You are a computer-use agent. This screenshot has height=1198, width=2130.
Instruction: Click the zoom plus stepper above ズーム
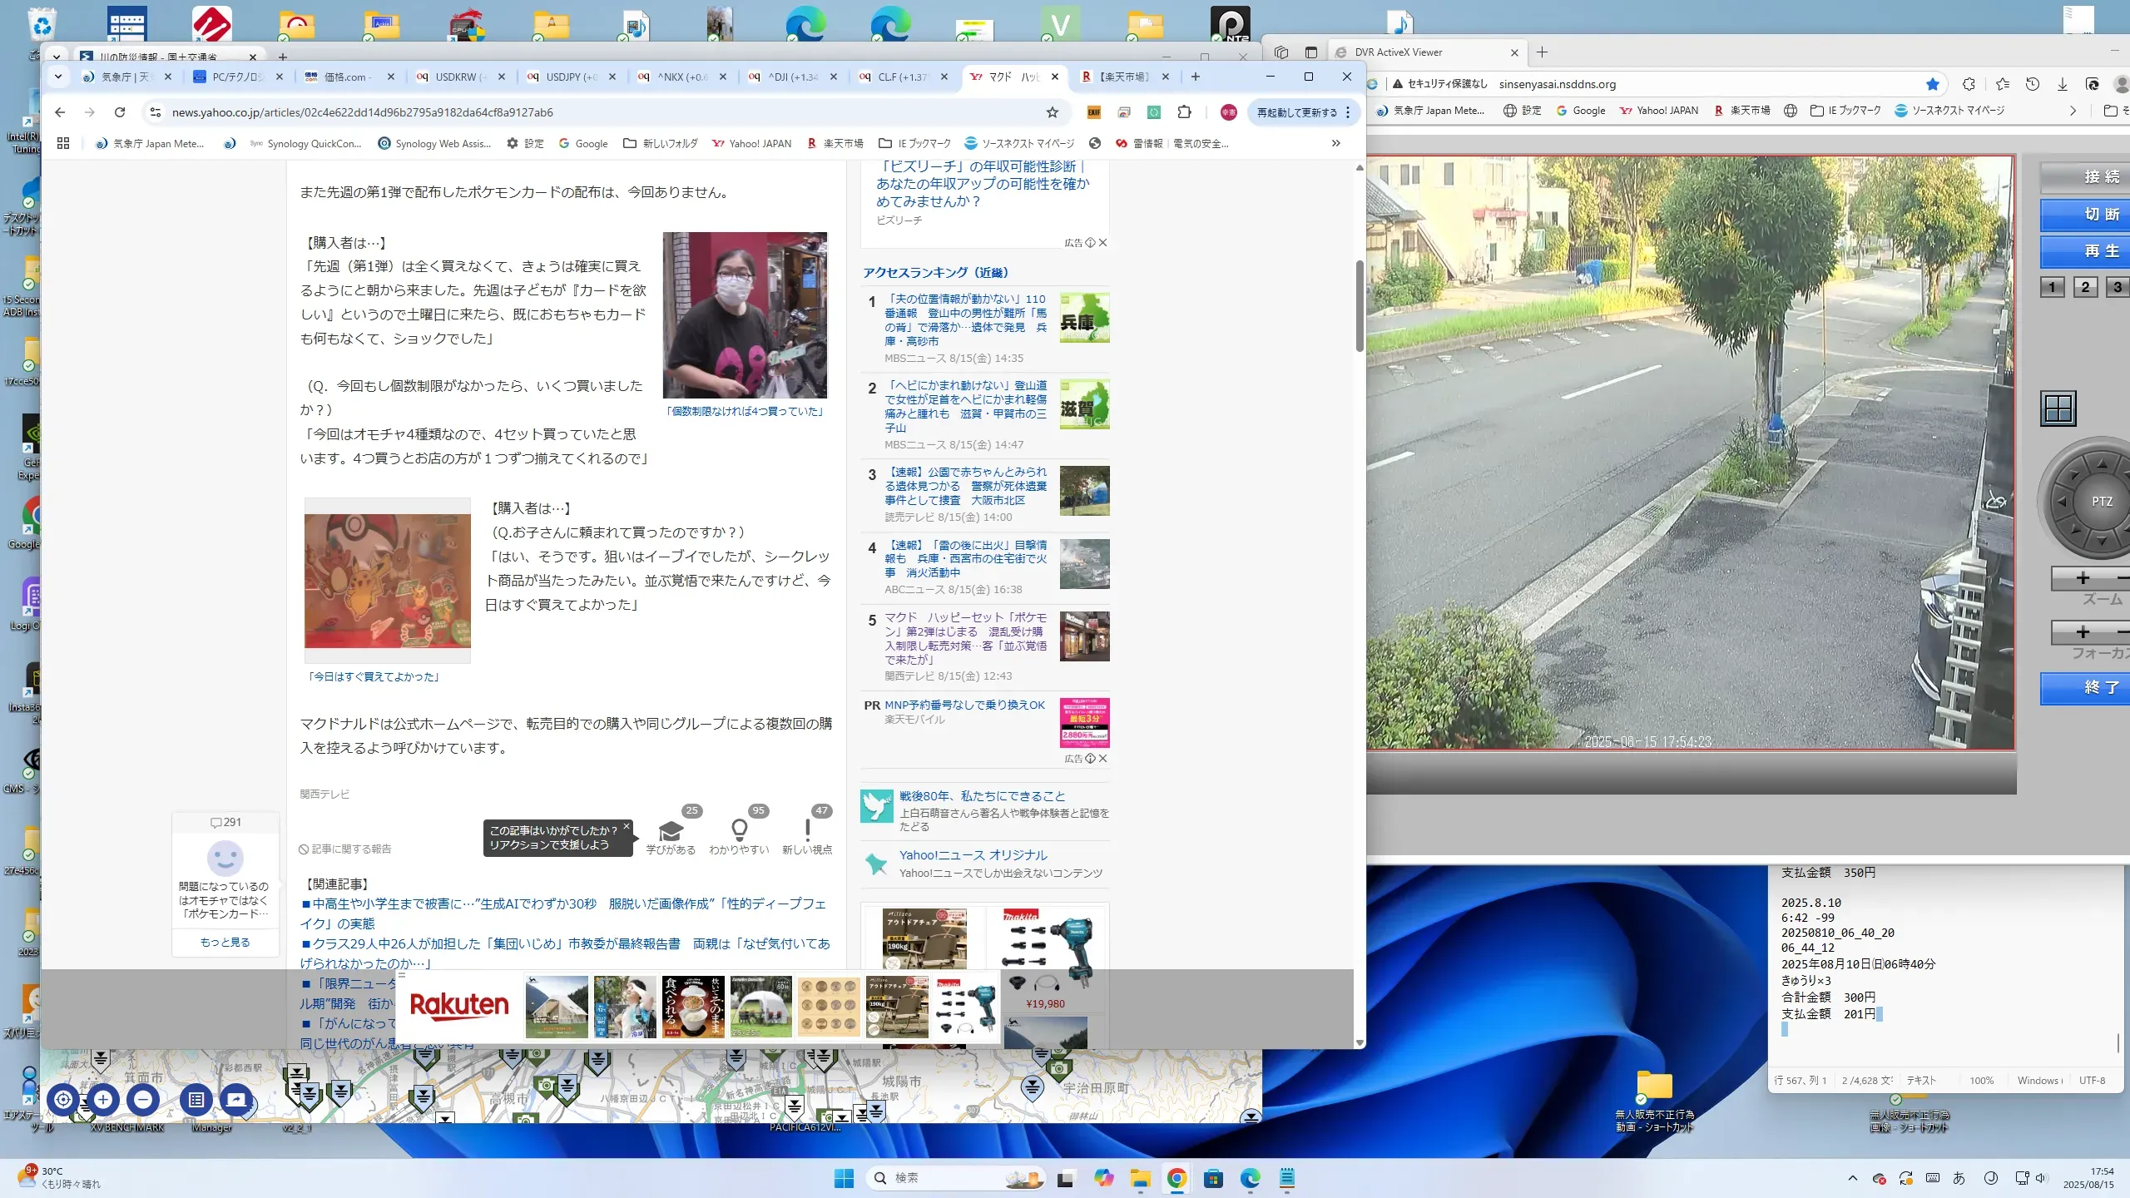[2082, 578]
